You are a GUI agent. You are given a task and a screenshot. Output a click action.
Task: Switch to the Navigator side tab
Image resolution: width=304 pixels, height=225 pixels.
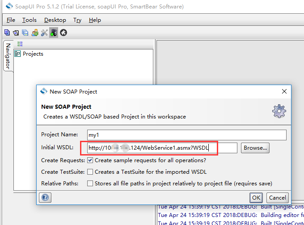pos(8,56)
